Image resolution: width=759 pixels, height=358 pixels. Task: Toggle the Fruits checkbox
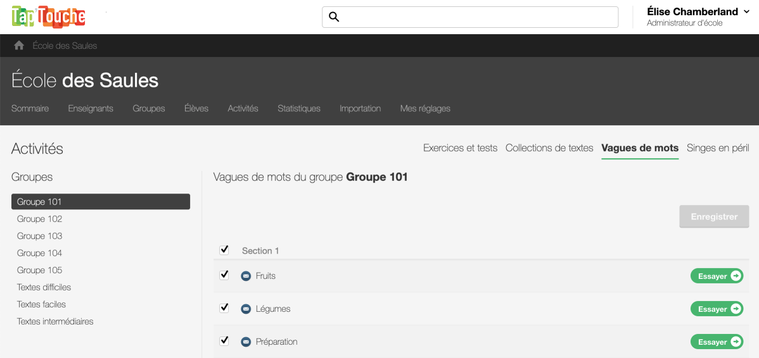coord(224,275)
